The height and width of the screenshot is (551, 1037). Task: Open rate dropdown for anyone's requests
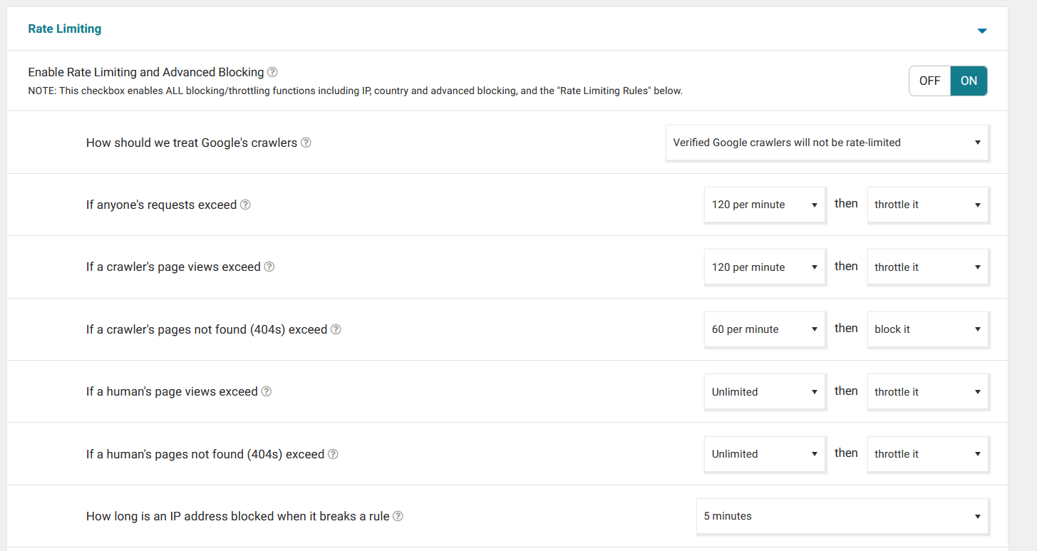765,205
